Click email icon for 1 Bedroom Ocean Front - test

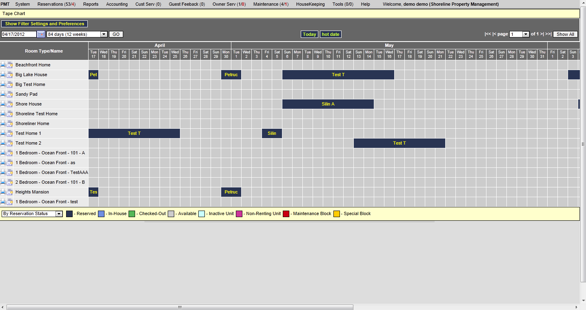click(x=10, y=202)
